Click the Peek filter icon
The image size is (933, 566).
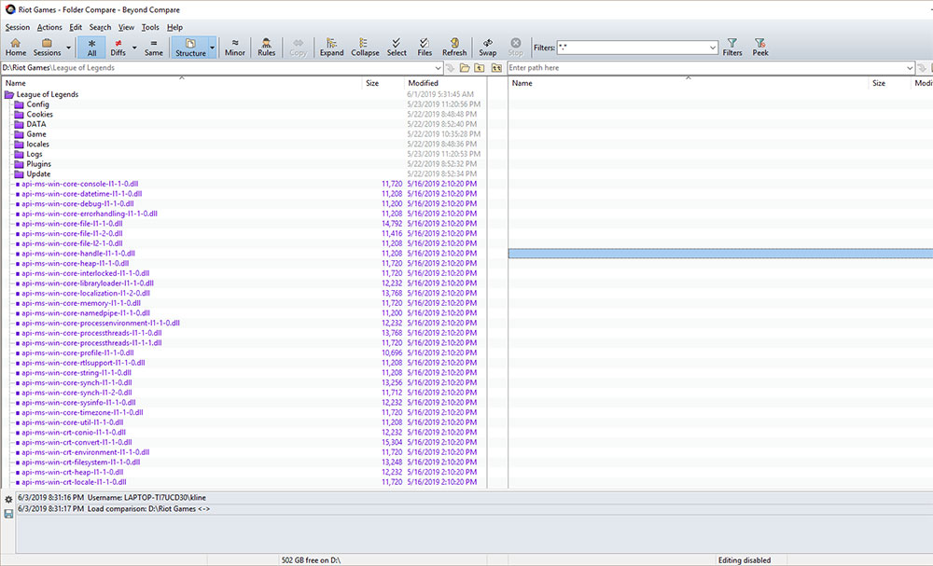click(759, 47)
